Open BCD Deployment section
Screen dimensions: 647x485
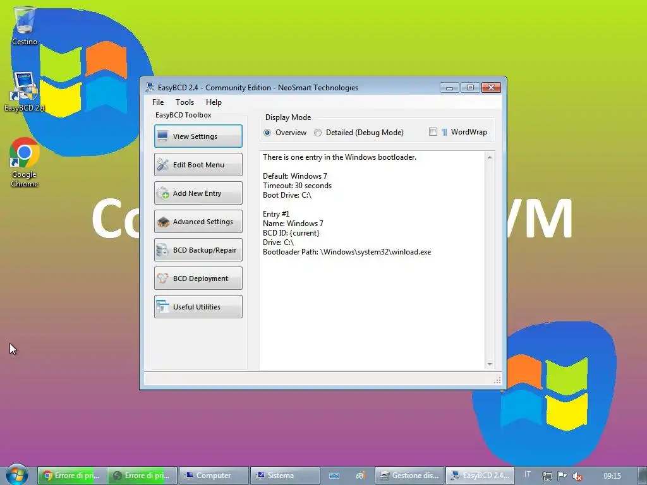click(198, 278)
